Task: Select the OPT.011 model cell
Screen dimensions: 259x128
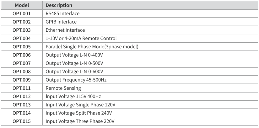Action: pyautogui.click(x=21, y=88)
